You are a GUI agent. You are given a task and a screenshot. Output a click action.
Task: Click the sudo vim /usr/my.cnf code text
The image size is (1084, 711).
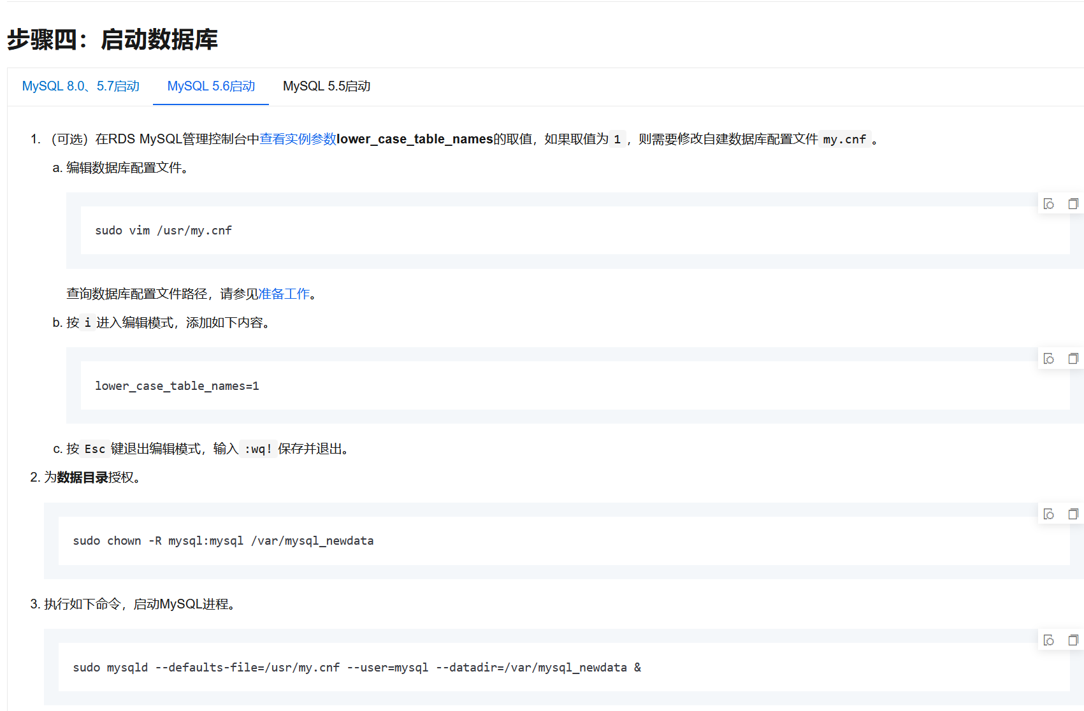pyautogui.click(x=163, y=231)
